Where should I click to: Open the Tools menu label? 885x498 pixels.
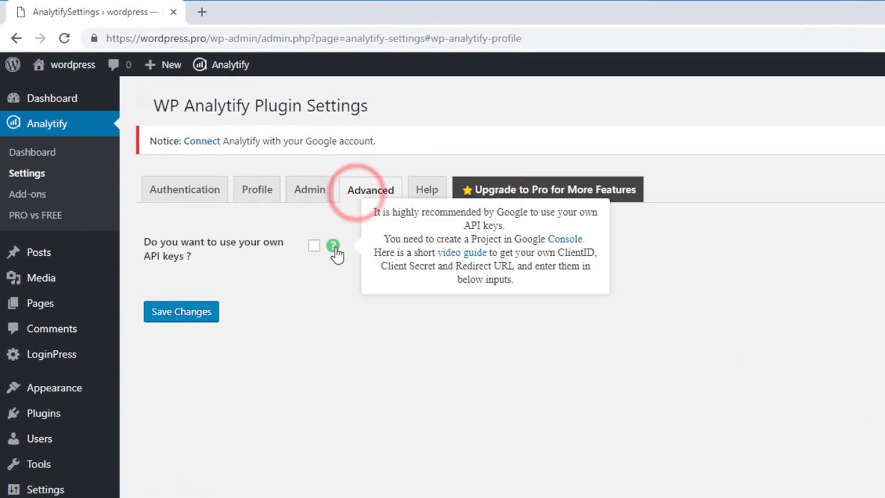[x=39, y=464]
